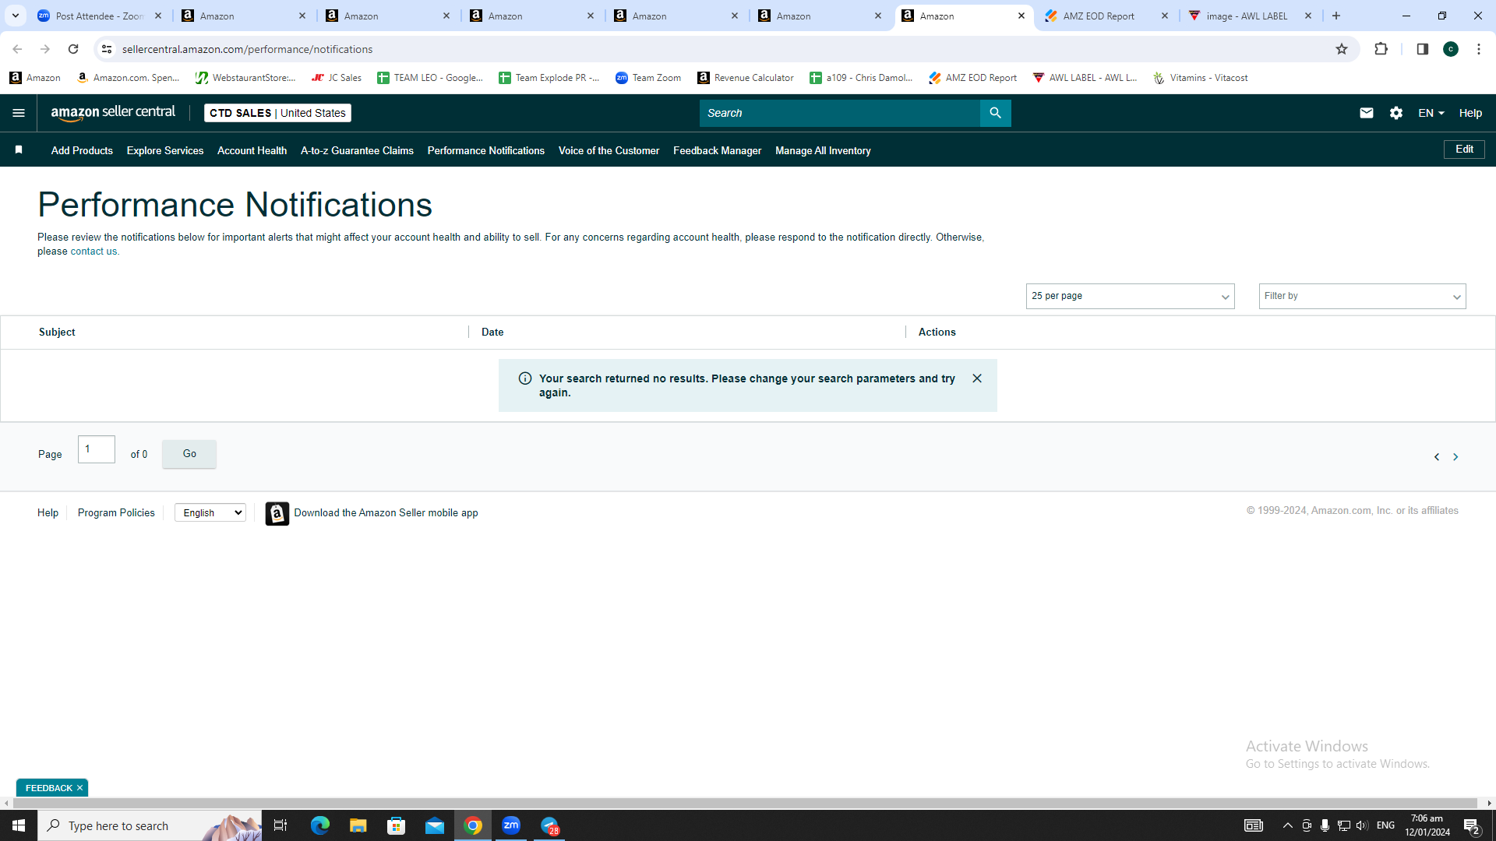The width and height of the screenshot is (1496, 841).
Task: Open the Chrome profile avatar
Action: (x=1451, y=49)
